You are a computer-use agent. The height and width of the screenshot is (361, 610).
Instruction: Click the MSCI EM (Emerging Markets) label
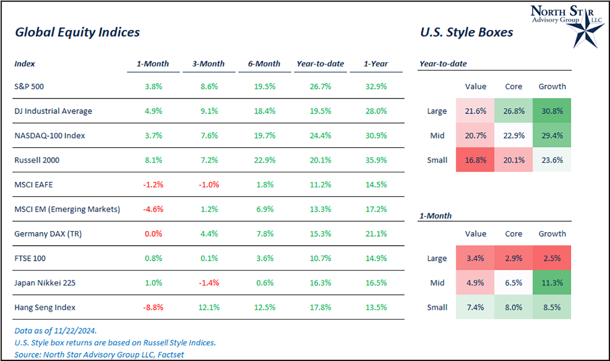tap(67, 209)
